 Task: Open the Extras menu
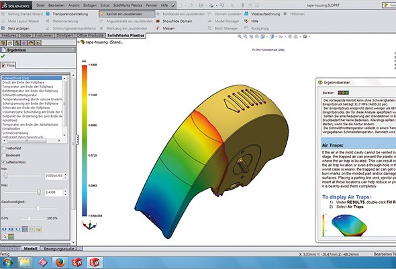pyautogui.click(x=105, y=5)
